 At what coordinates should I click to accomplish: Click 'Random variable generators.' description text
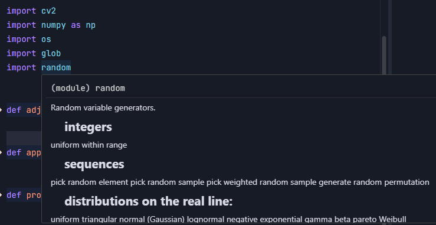point(103,107)
